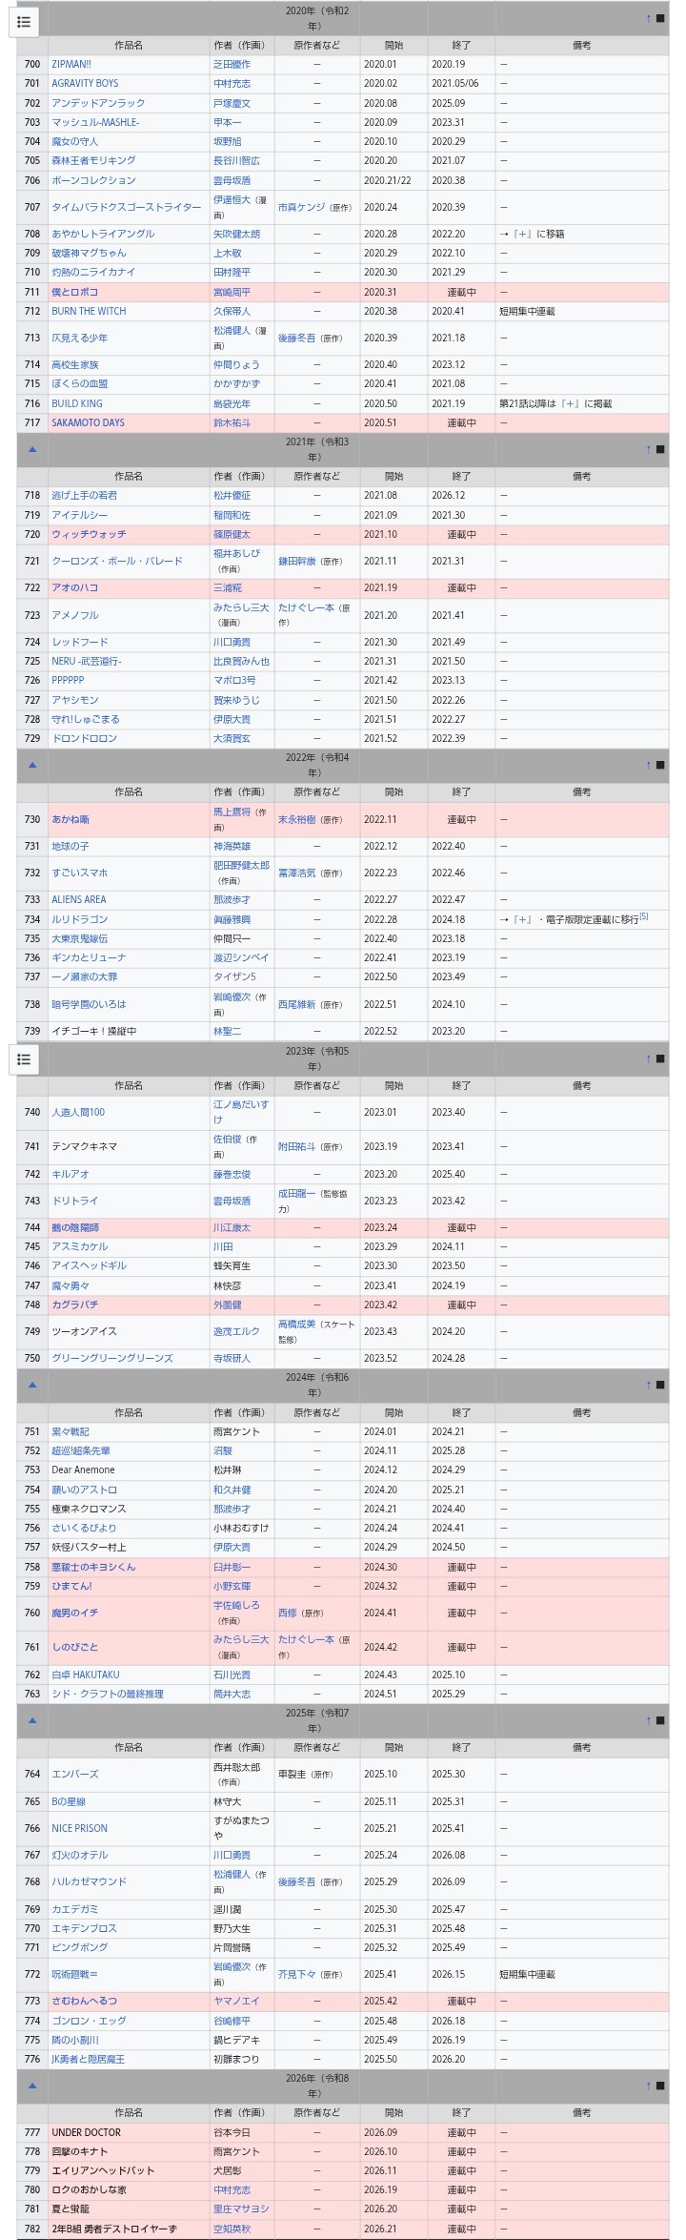
Task: Click the blue triangle in the 2024 header
Action: (x=32, y=1385)
